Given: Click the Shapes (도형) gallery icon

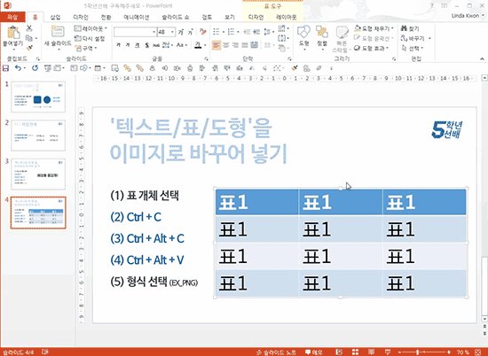Looking at the screenshot, I should tap(303, 32).
